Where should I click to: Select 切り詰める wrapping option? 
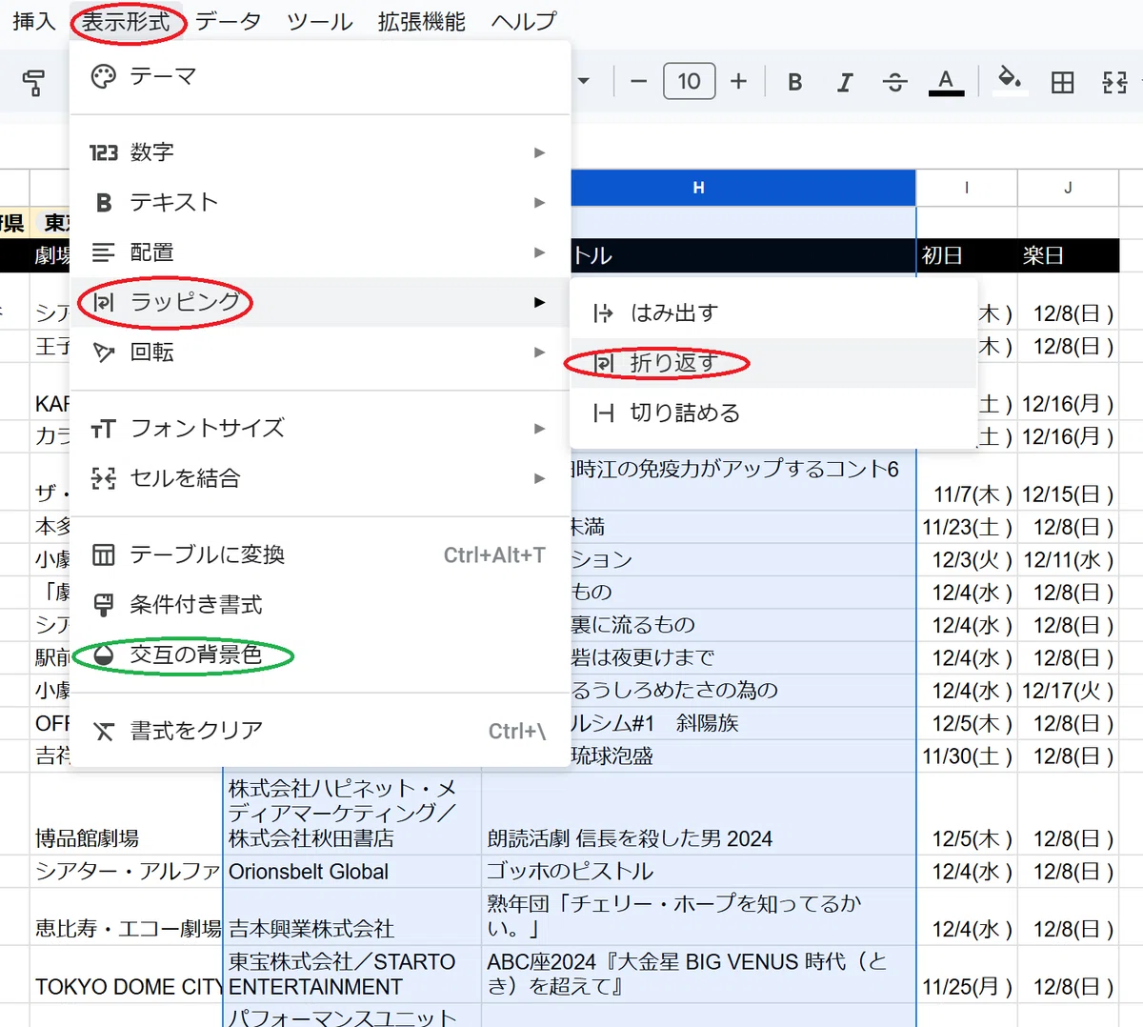coord(773,413)
